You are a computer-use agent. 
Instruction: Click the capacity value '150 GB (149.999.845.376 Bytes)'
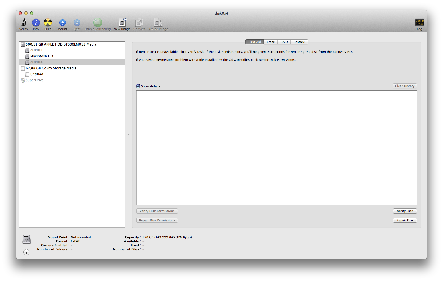167,237
